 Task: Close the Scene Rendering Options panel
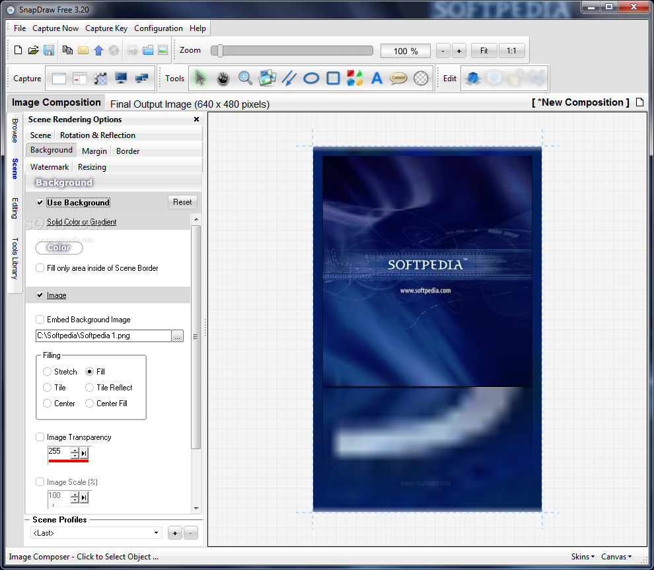click(x=196, y=120)
